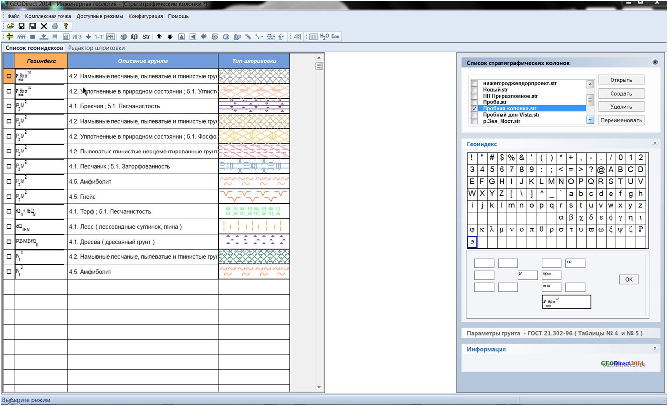The height and width of the screenshot is (406, 668).
Task: Click the geoindex field containing θρσ
Action: [552, 275]
